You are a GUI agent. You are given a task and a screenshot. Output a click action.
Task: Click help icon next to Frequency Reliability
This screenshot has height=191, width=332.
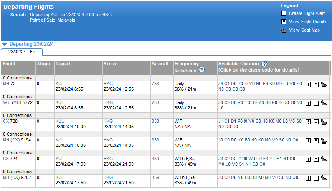tap(202, 70)
